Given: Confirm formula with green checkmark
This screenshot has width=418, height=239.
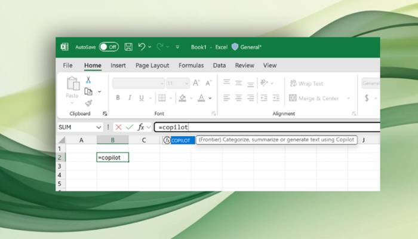Looking at the screenshot, I should tap(130, 127).
